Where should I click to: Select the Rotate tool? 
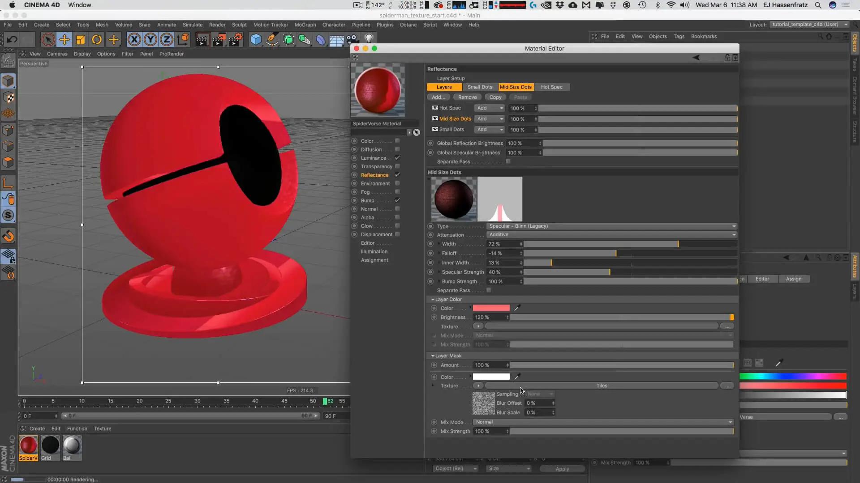pos(97,39)
